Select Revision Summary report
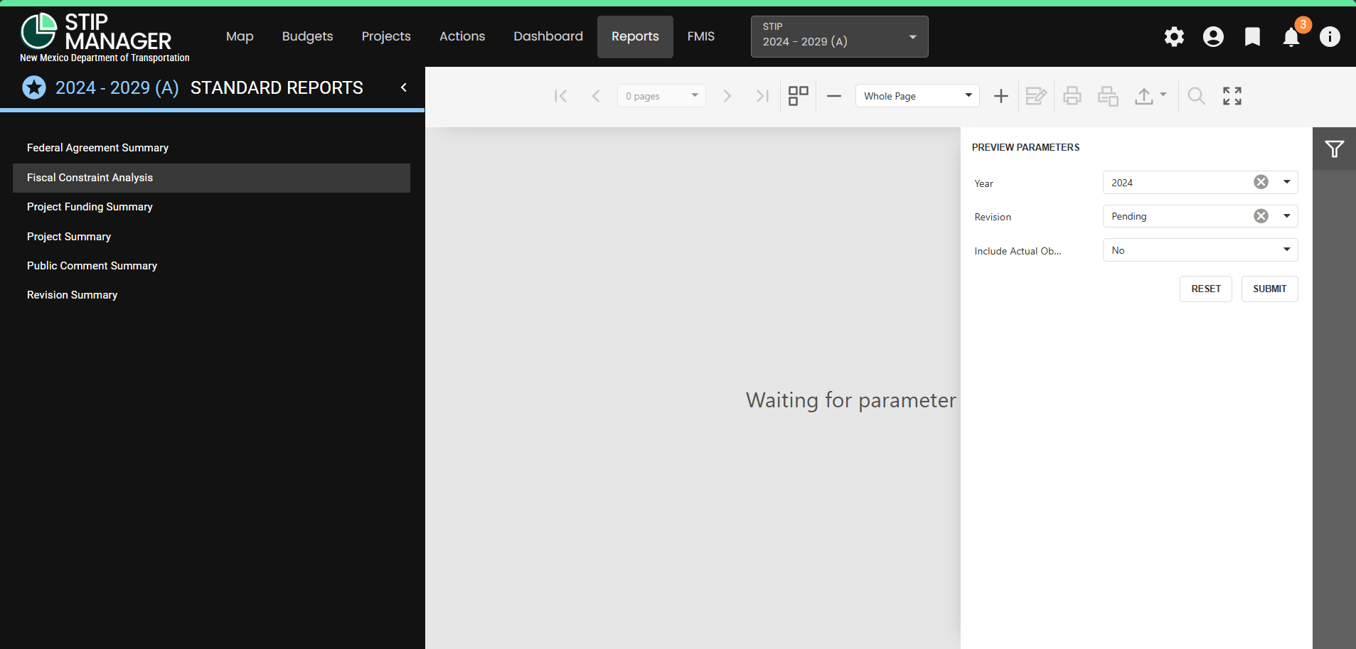 pos(211,295)
